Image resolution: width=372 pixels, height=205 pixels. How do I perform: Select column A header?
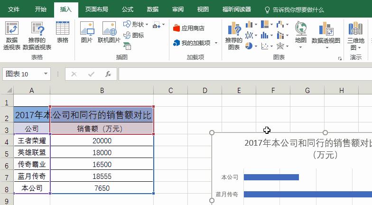pyautogui.click(x=31, y=90)
